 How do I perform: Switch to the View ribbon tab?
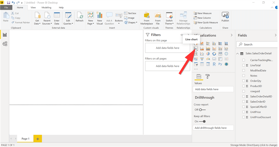point(33,7)
